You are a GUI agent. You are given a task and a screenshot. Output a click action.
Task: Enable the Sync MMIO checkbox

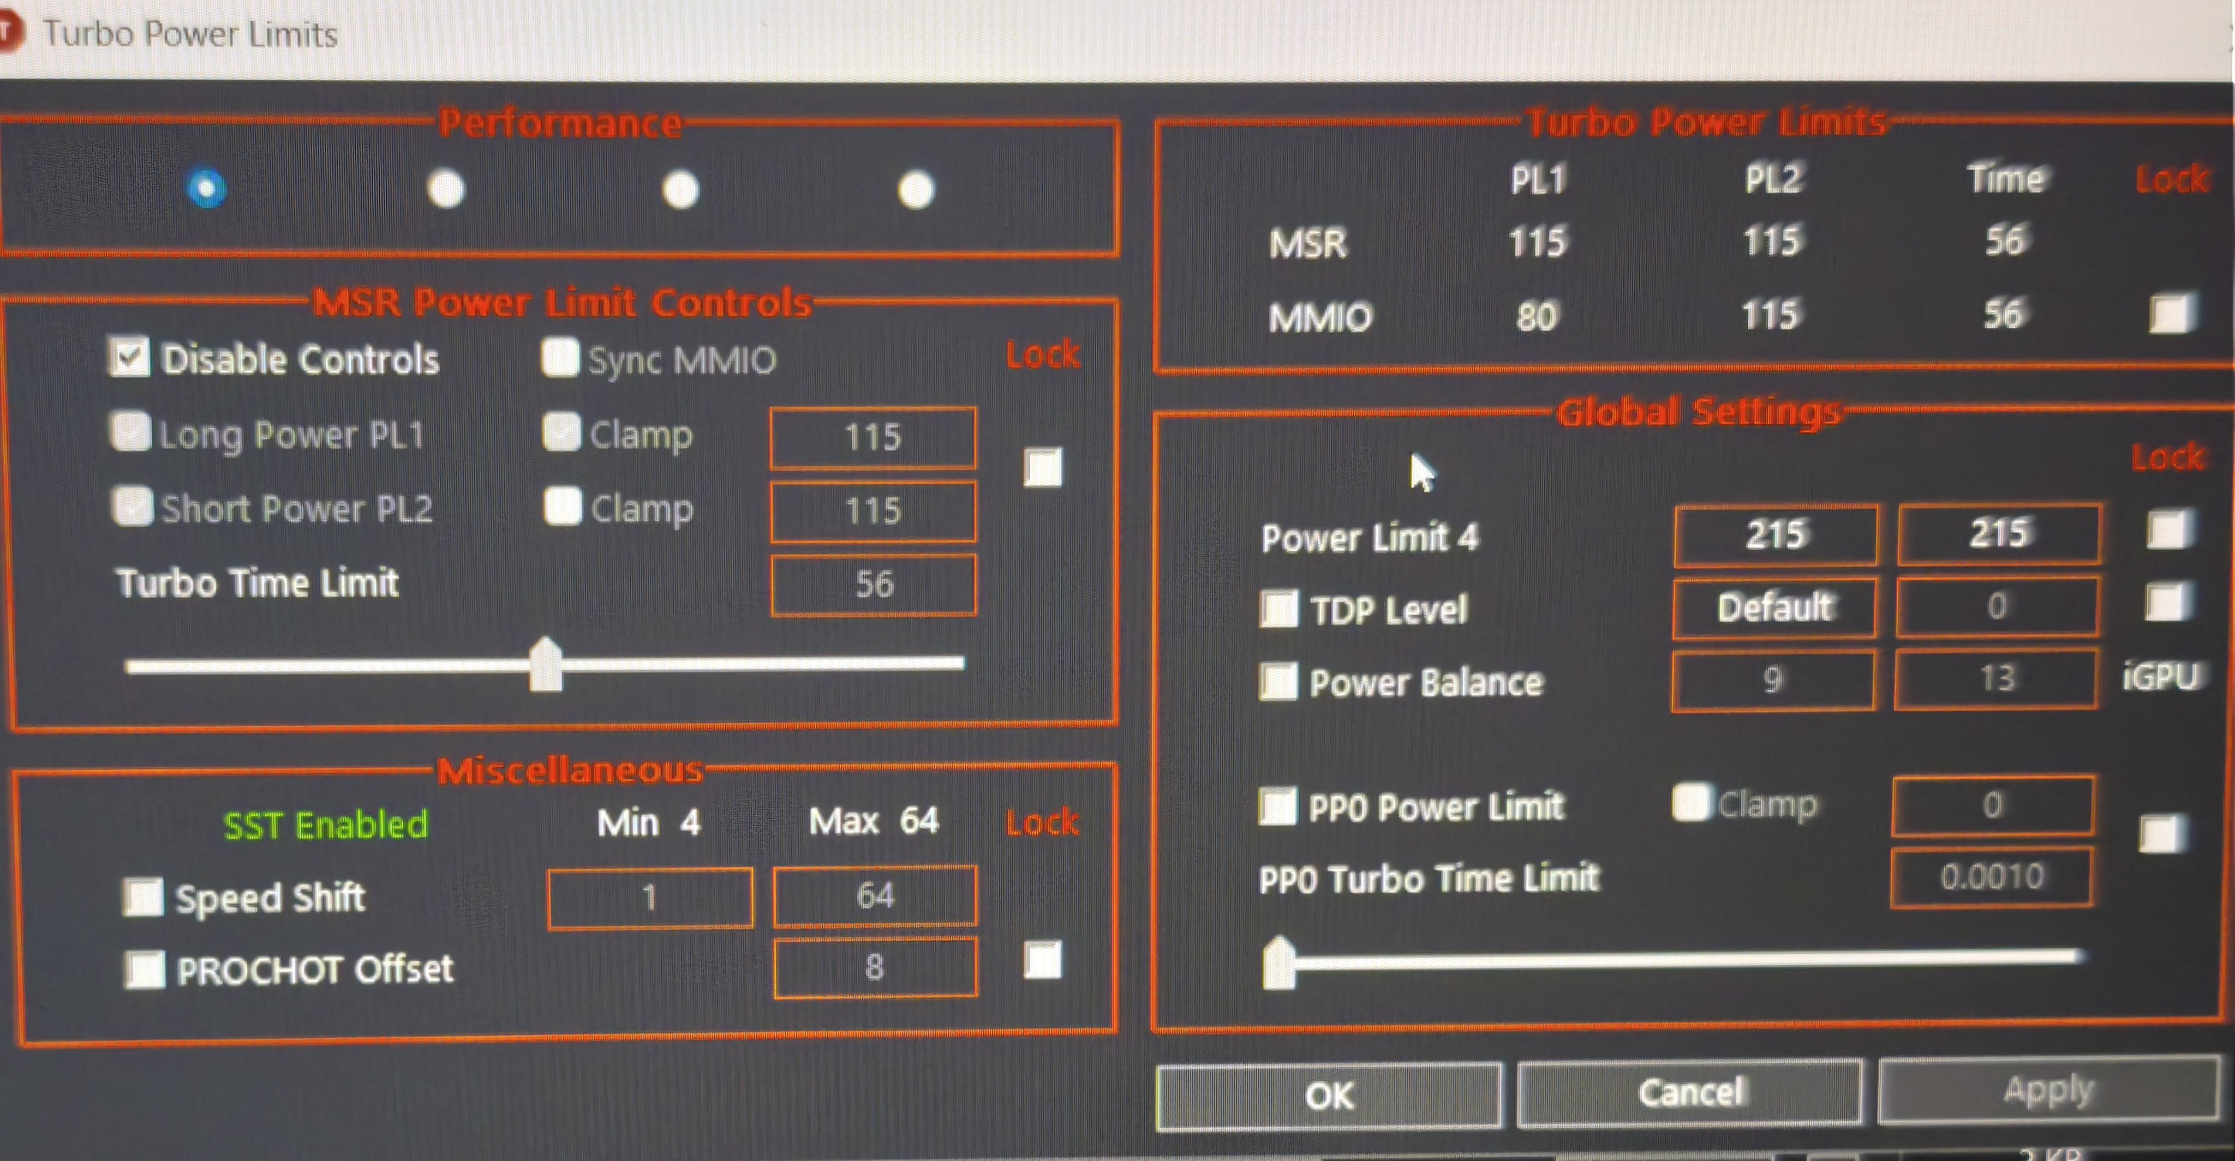(560, 357)
